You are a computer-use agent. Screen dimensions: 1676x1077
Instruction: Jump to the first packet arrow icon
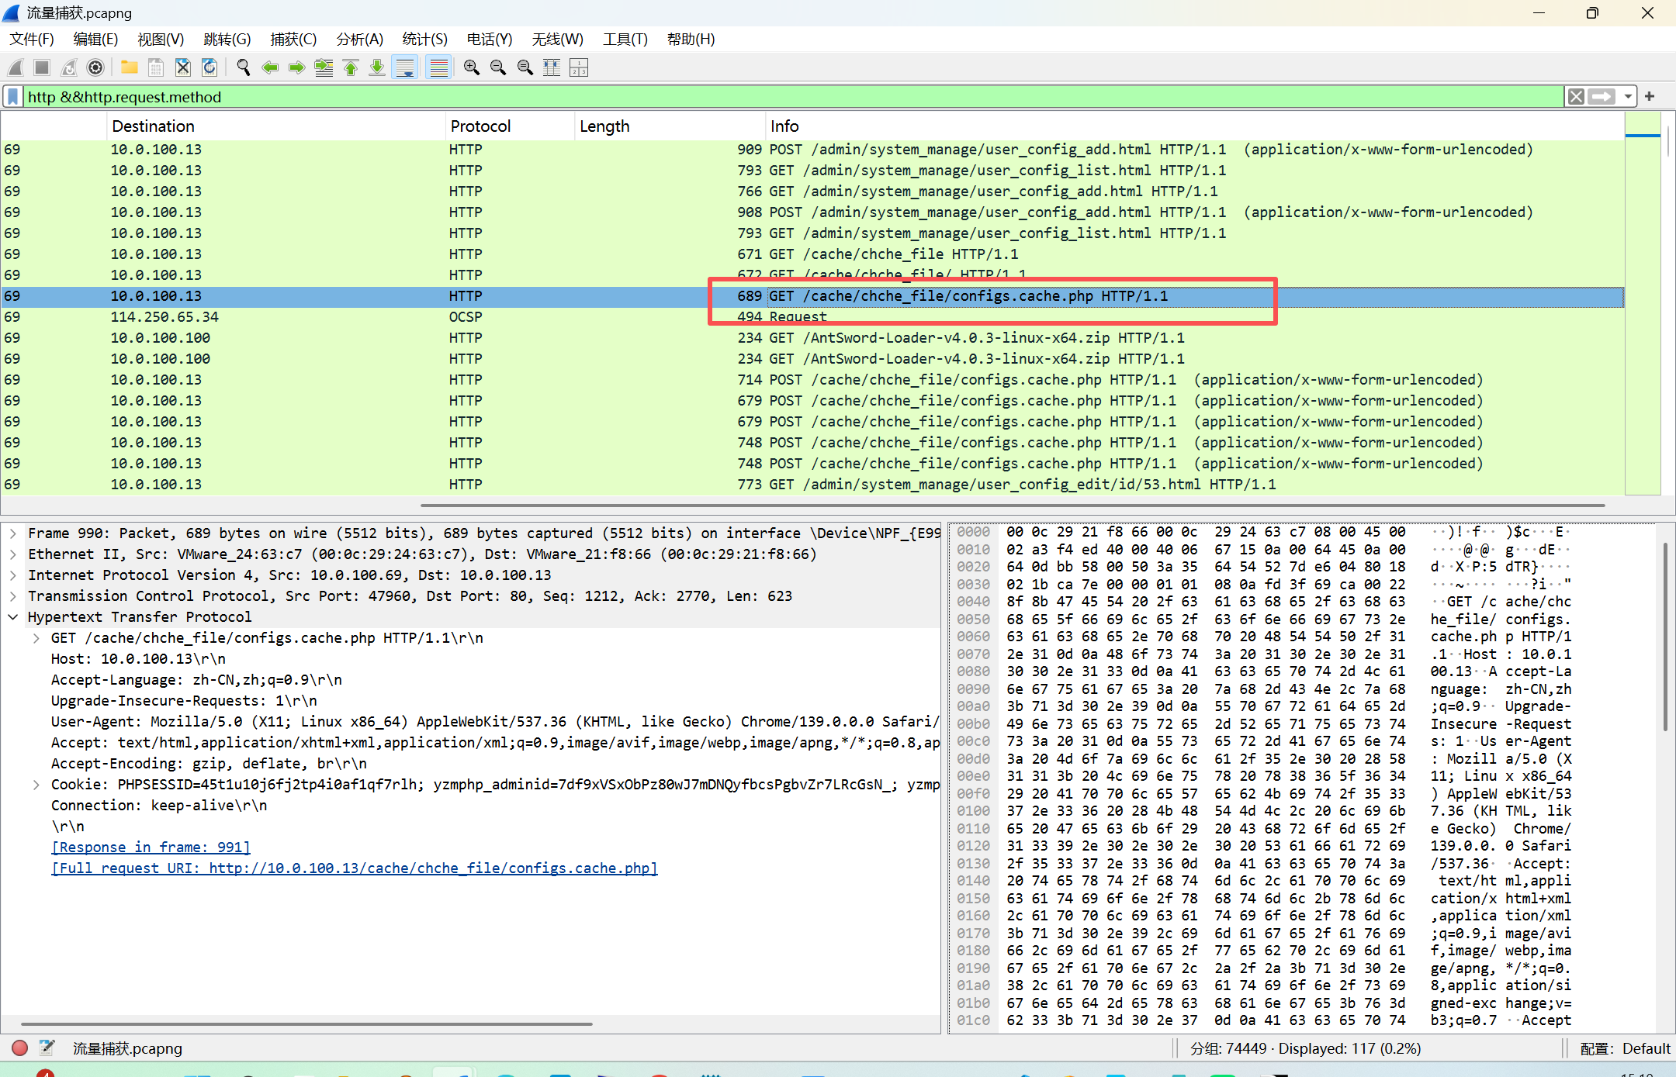click(351, 68)
